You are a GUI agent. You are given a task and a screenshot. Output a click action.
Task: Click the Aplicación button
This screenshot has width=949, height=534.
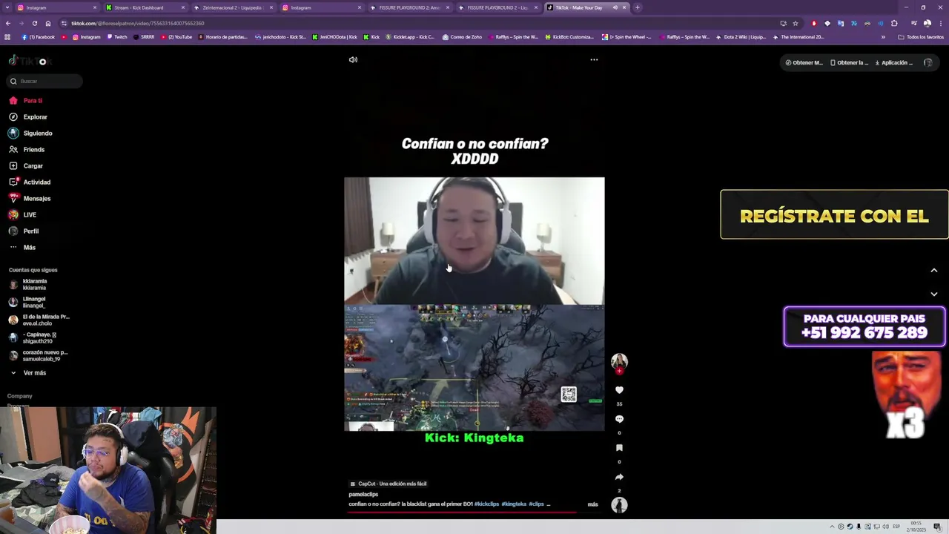pyautogui.click(x=894, y=62)
